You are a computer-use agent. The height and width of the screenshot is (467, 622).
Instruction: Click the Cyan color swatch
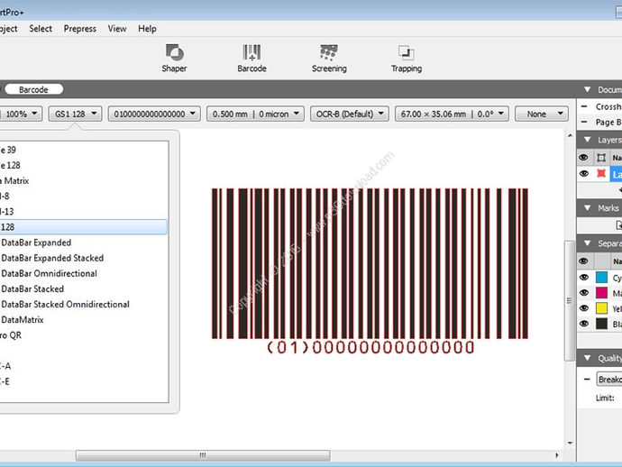click(x=602, y=278)
